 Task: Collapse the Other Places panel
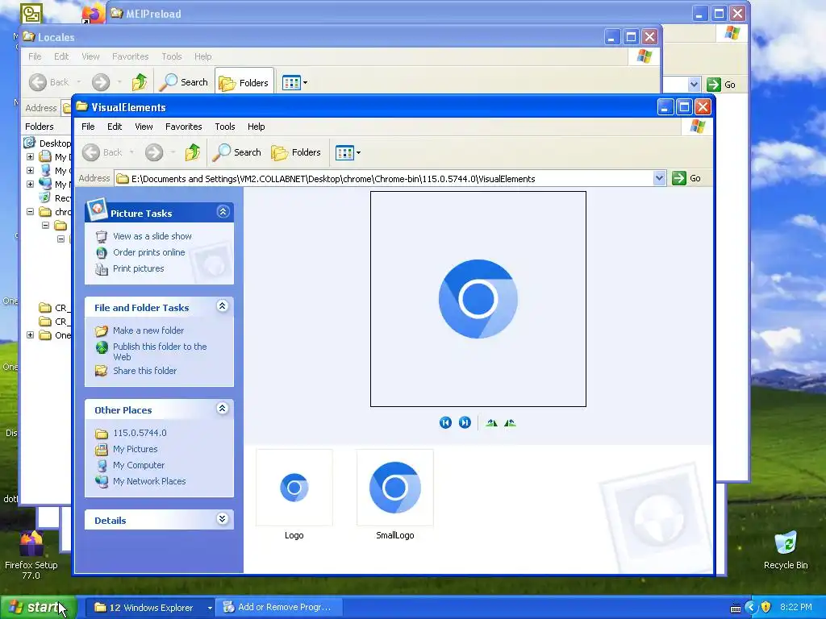pos(223,408)
